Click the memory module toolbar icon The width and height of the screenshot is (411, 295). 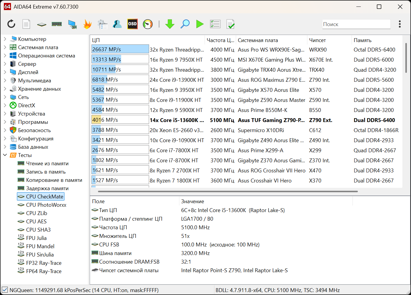point(57,24)
